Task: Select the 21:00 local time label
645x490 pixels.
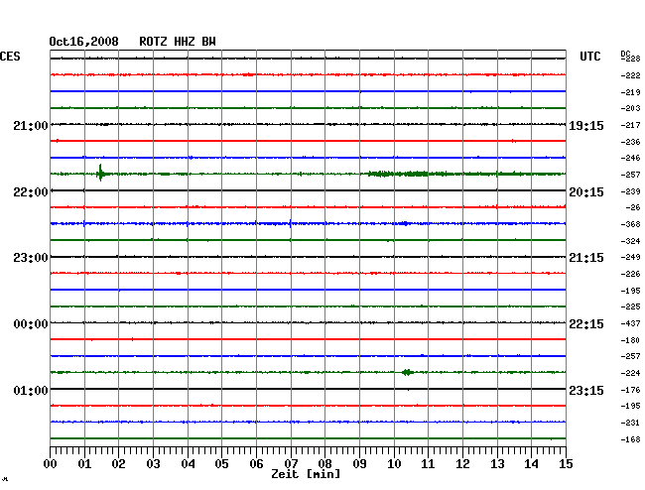Action: point(31,126)
